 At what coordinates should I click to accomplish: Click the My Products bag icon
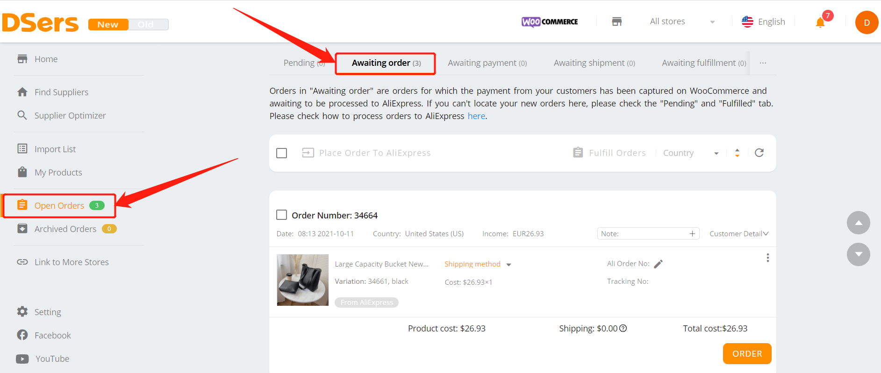22,172
